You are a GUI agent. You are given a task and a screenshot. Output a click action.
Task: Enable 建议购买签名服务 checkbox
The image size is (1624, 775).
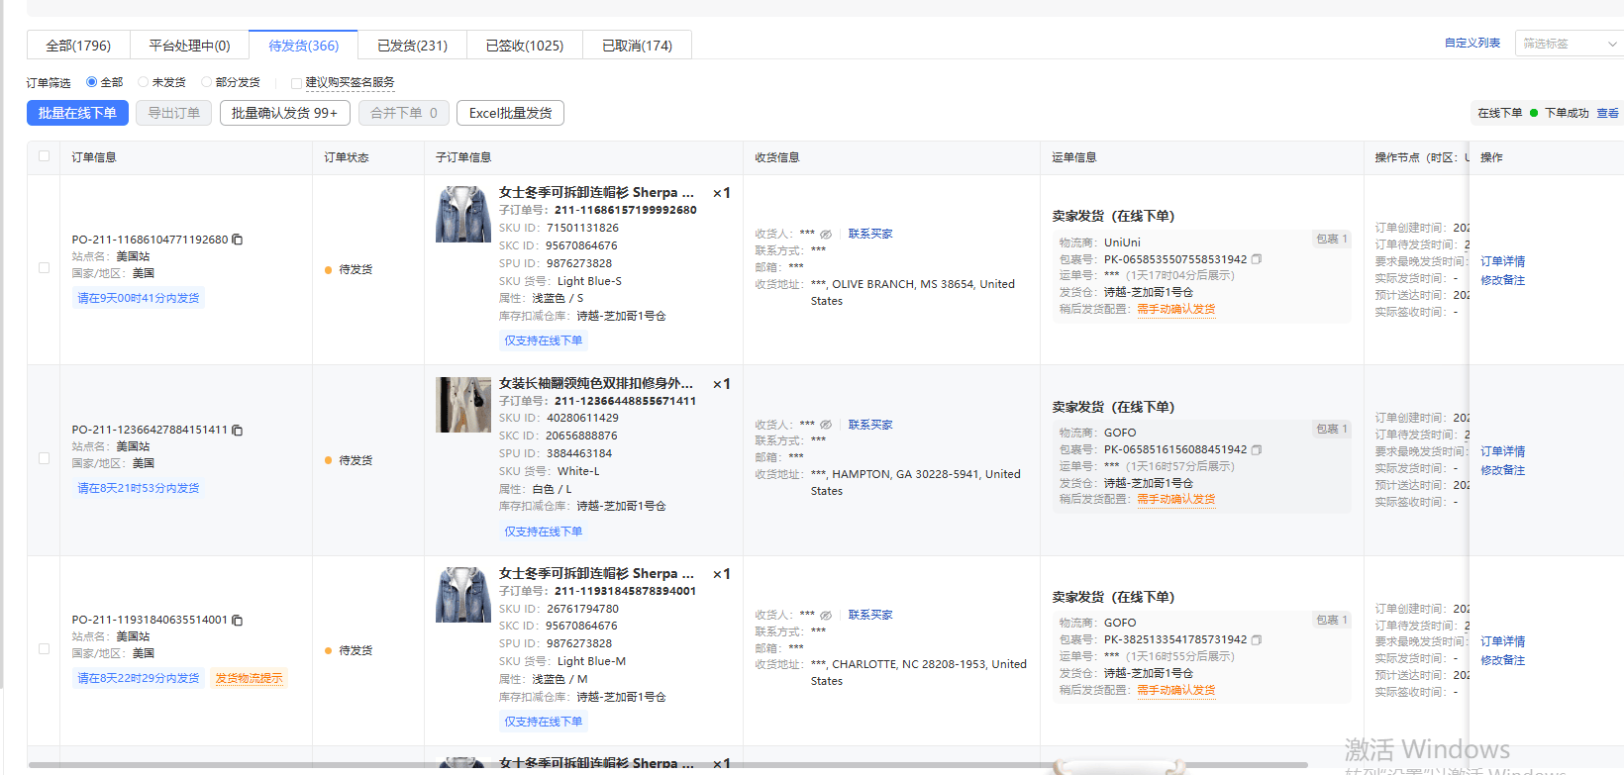tap(296, 83)
